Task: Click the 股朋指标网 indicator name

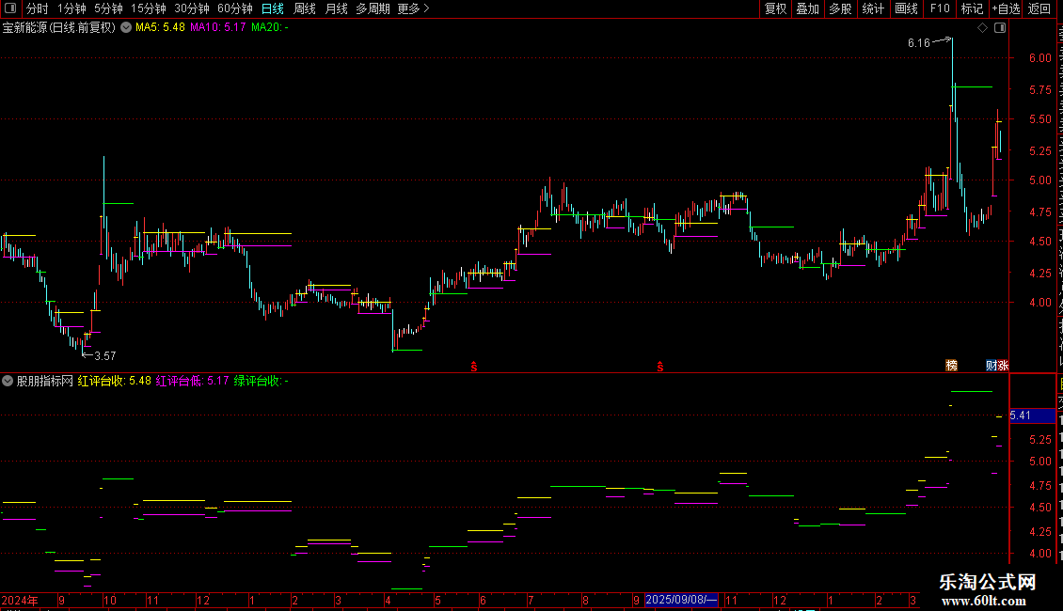Action: tap(44, 381)
